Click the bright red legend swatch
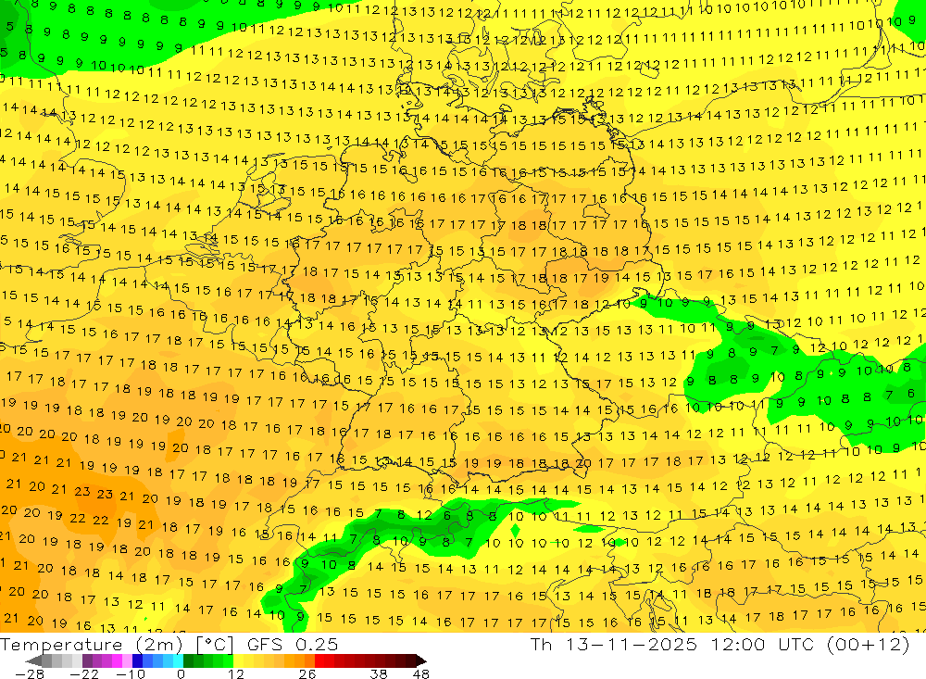 (319, 660)
